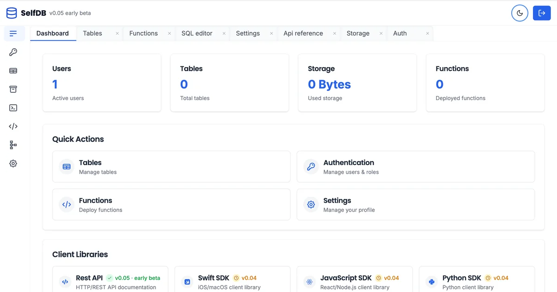The height and width of the screenshot is (292, 557).
Task: Click the JavaScript SDK React icon
Action: (x=310, y=282)
